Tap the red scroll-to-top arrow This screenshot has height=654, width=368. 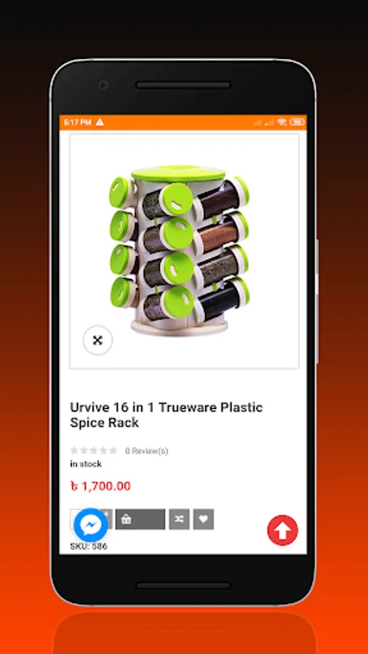pyautogui.click(x=282, y=530)
